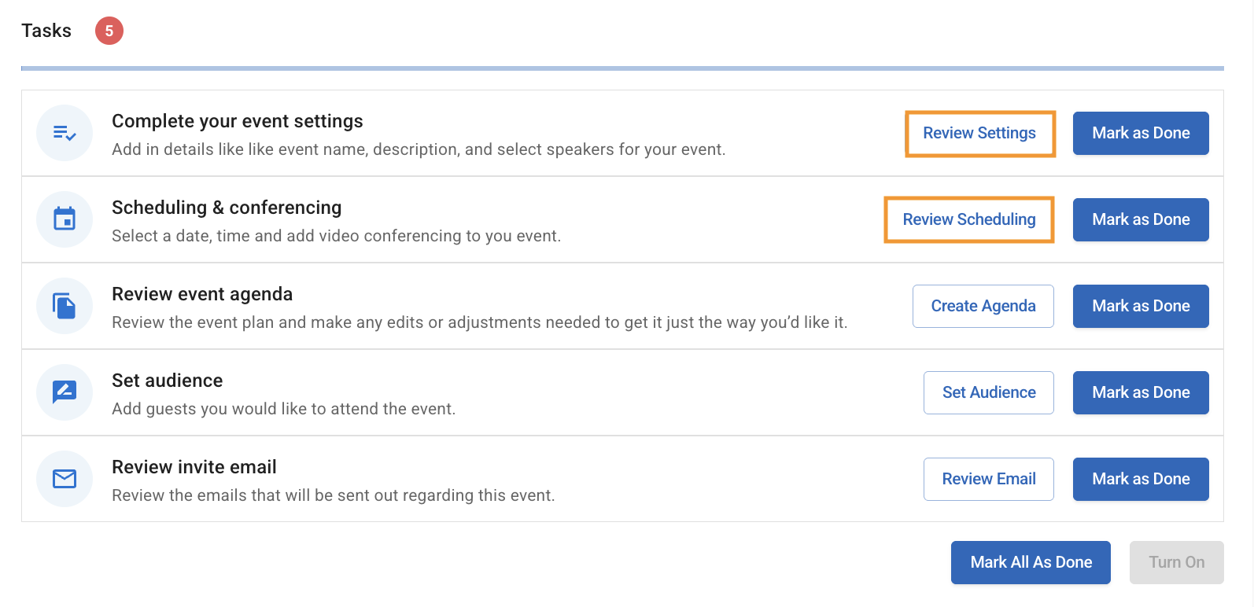The width and height of the screenshot is (1254, 607).
Task: Click the event agenda document icon
Action: point(65,306)
